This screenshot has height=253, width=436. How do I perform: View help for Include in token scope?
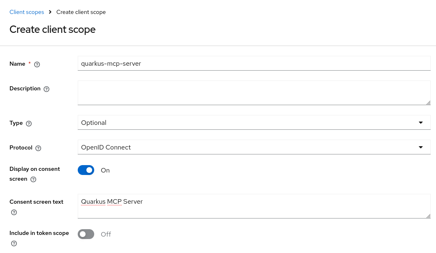(14, 244)
